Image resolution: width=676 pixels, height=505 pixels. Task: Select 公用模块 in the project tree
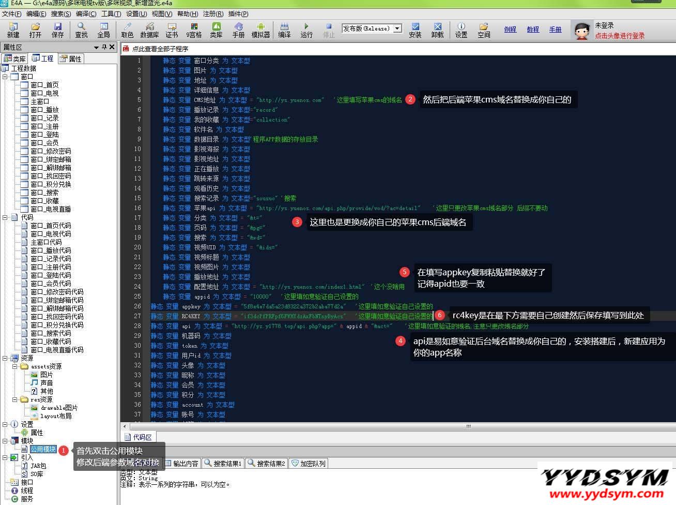pos(43,449)
